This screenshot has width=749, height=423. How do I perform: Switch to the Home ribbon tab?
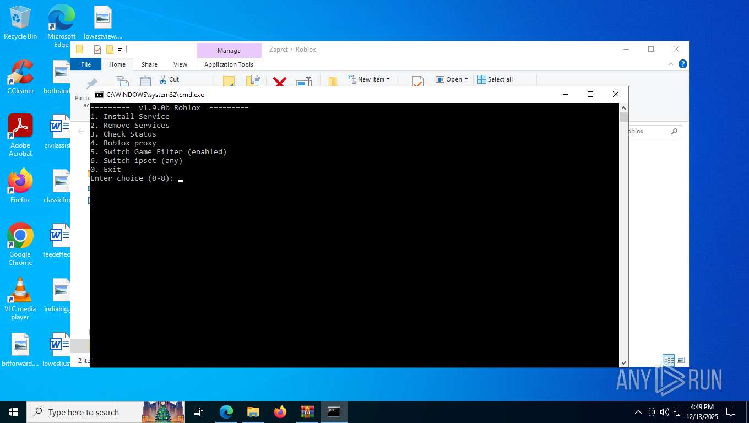click(x=117, y=64)
